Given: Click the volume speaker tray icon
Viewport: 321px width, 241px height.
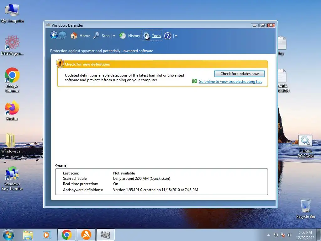Looking at the screenshot, I should tap(289, 235).
